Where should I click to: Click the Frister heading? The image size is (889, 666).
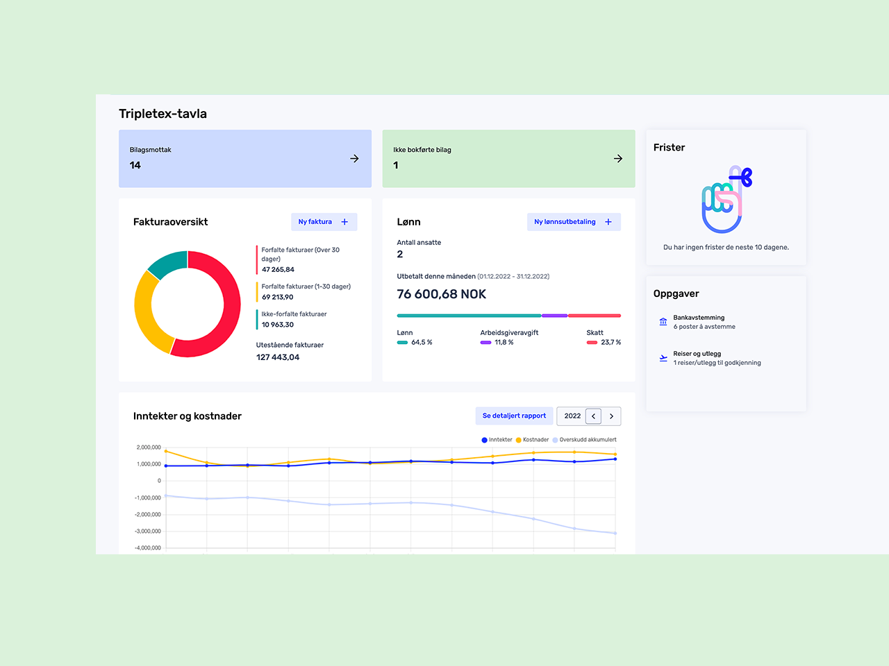(x=670, y=148)
